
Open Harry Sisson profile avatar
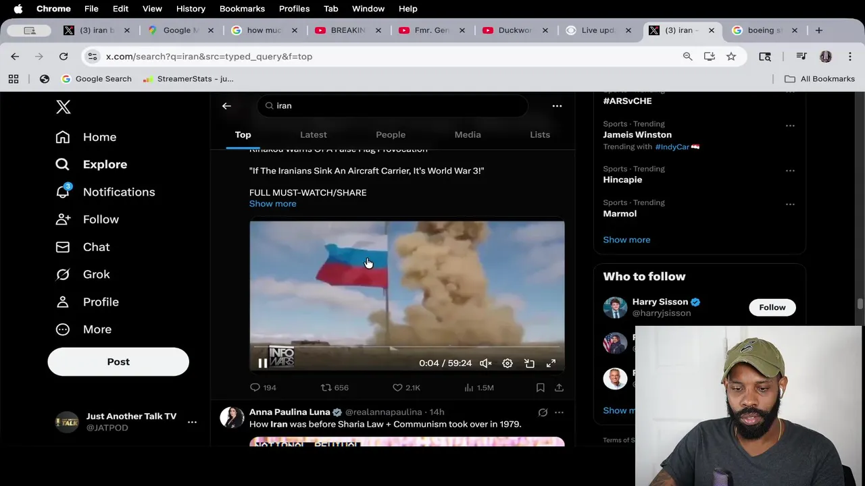615,308
